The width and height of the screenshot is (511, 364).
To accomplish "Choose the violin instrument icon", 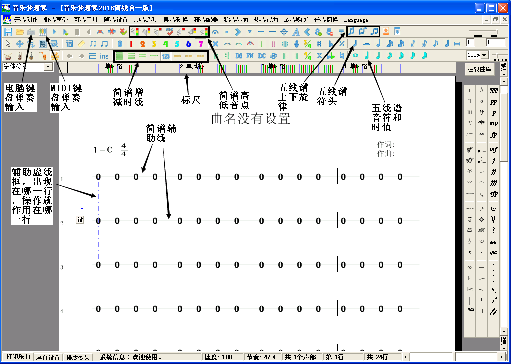I will pos(20,56).
